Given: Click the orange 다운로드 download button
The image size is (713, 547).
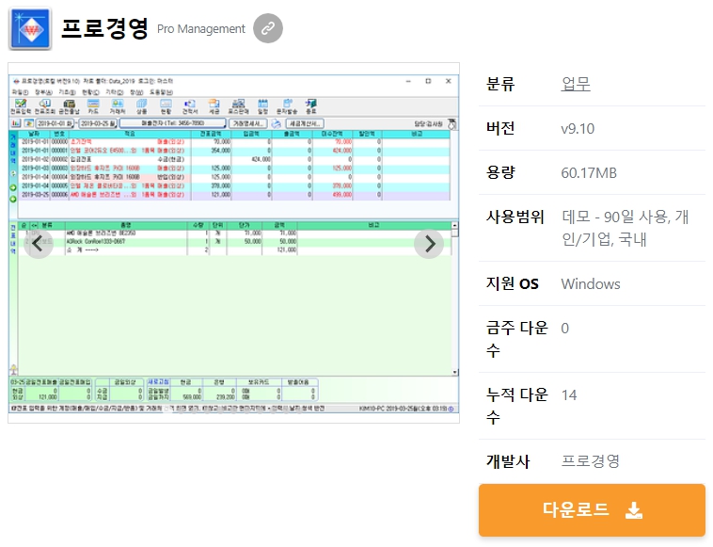Looking at the screenshot, I should [x=592, y=510].
